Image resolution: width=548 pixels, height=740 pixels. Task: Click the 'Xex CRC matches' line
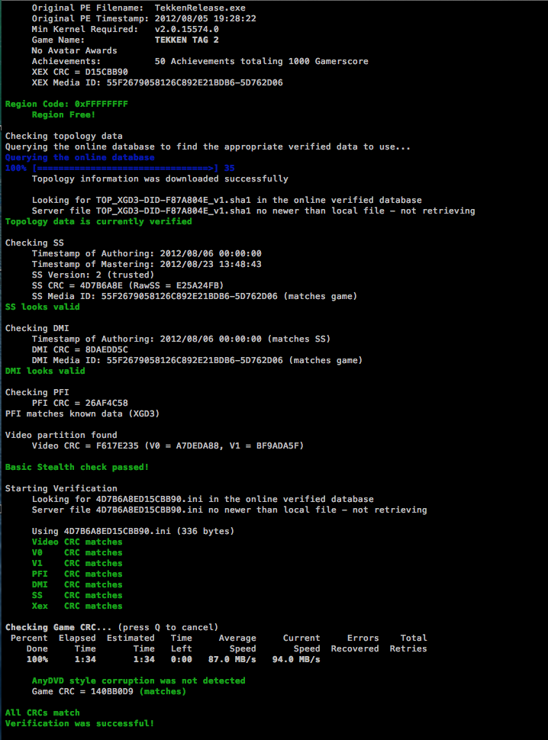[77, 606]
